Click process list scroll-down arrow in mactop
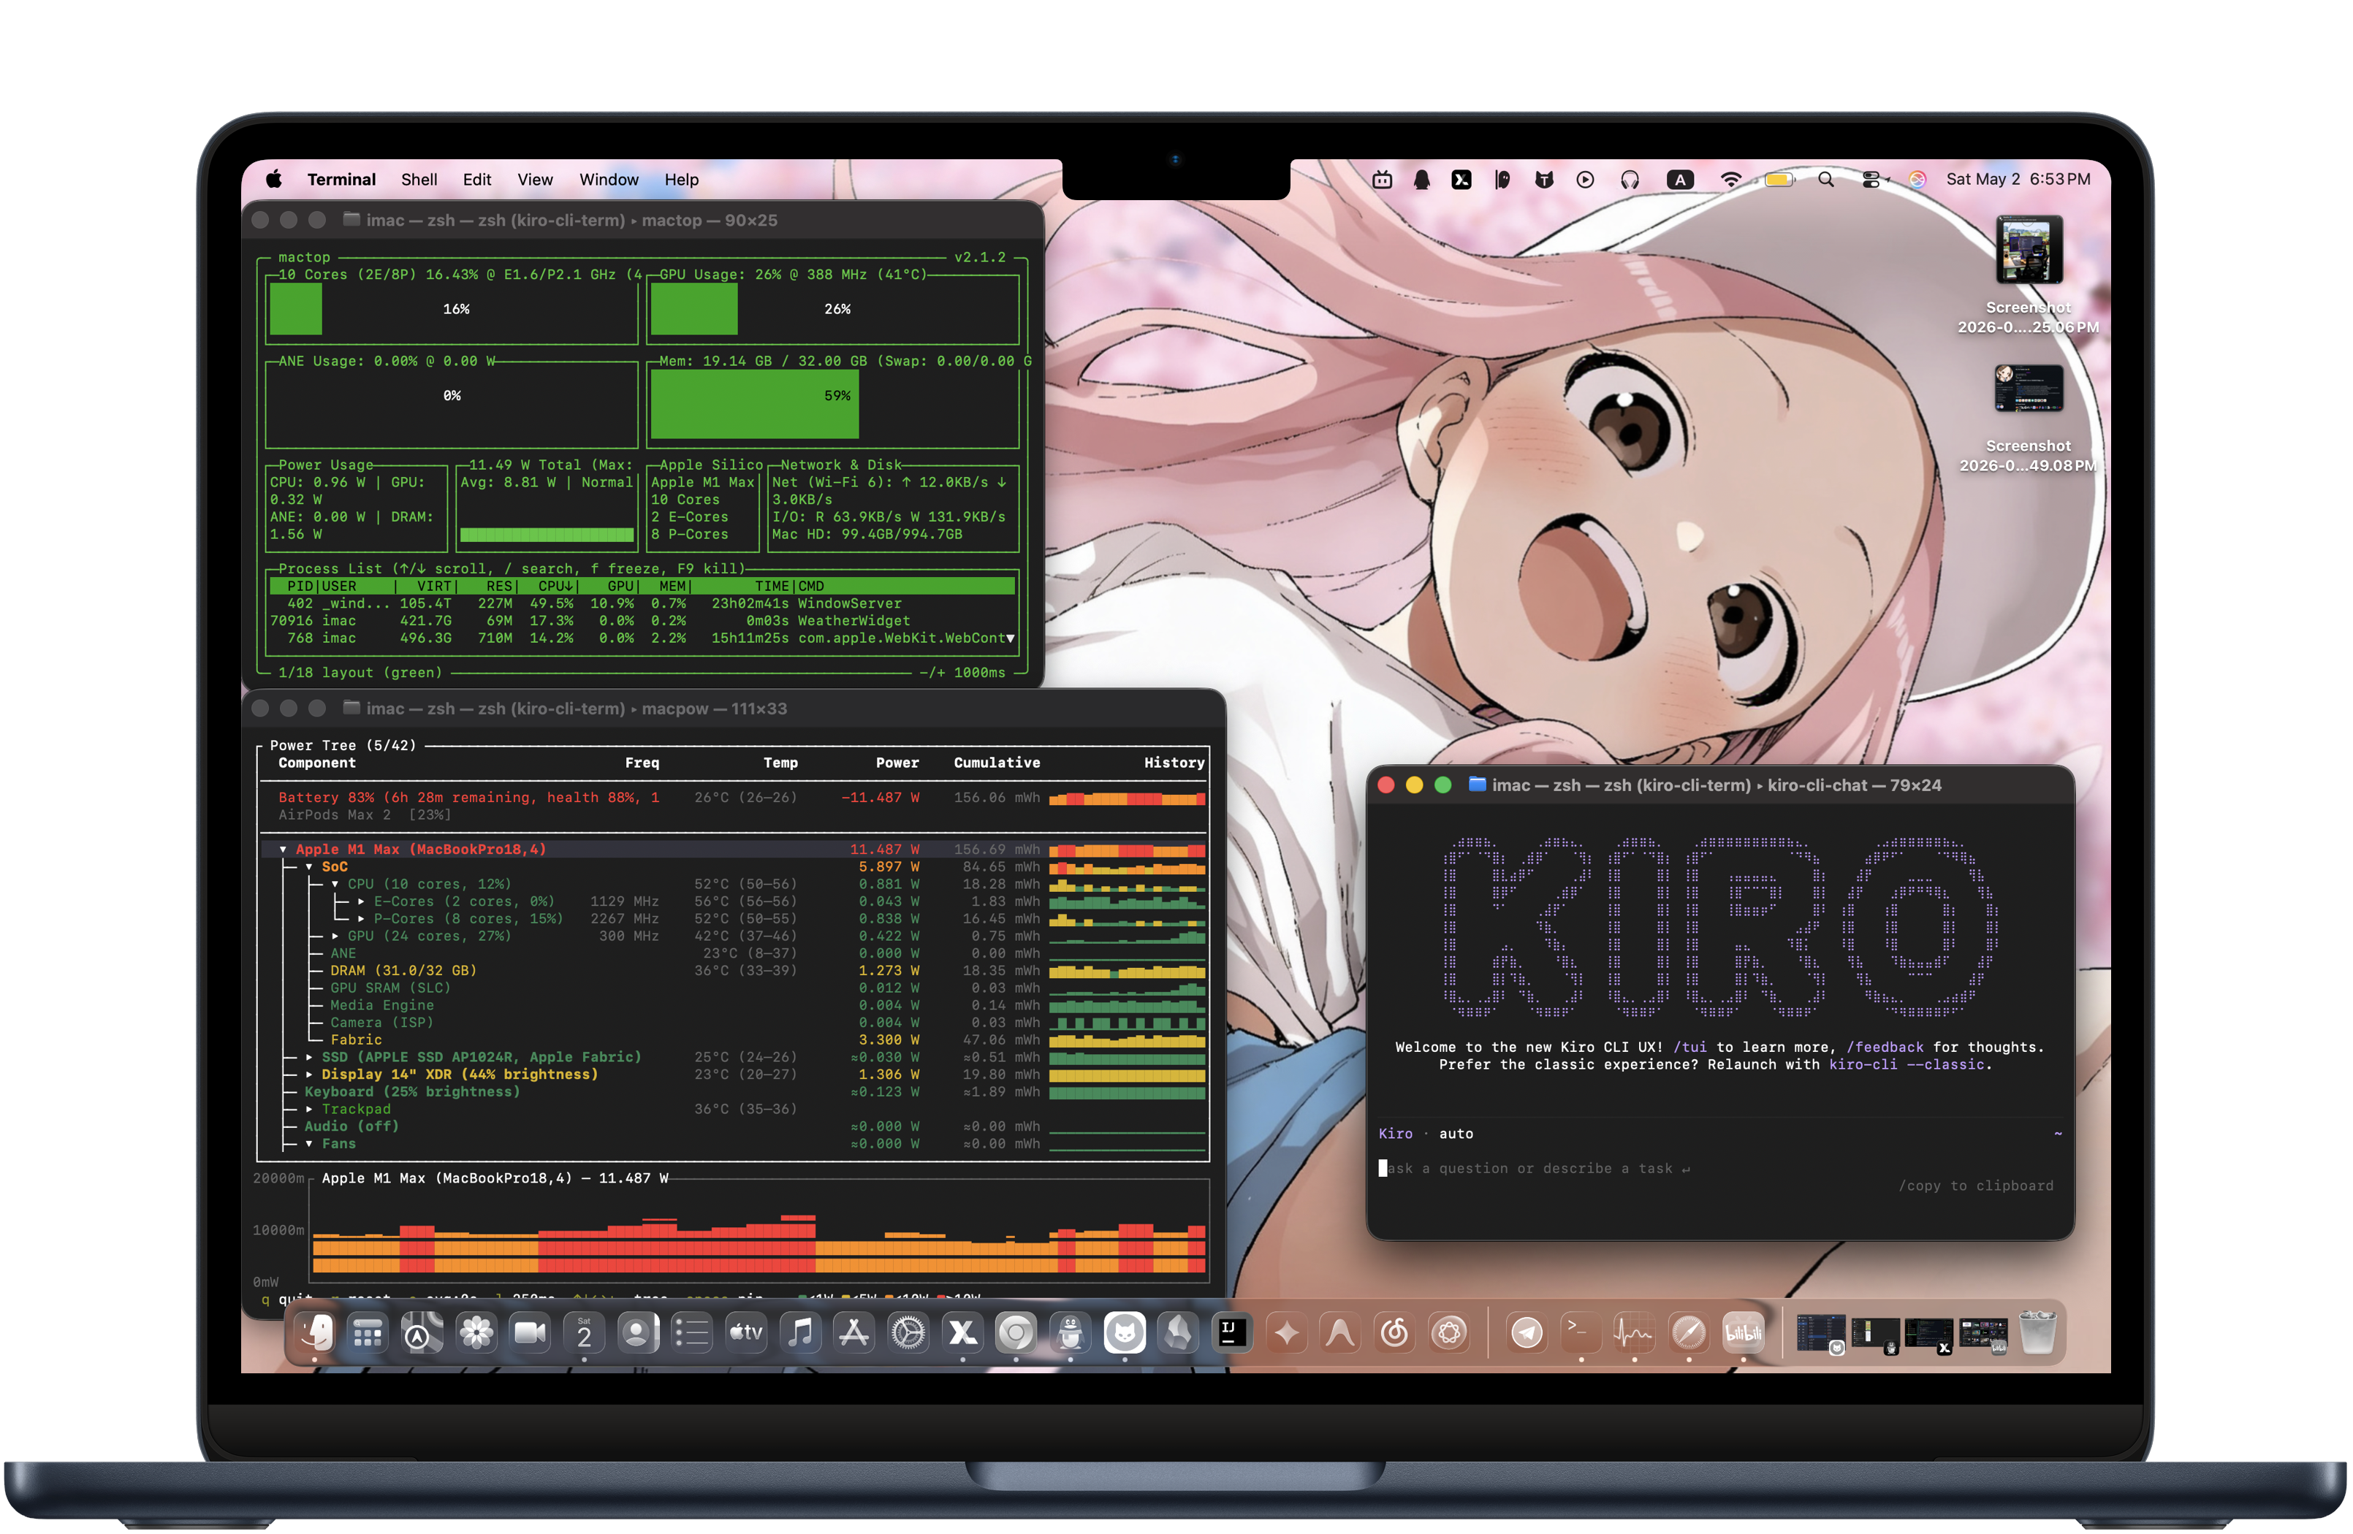Screen dimensions: 2353x1534 1011,639
